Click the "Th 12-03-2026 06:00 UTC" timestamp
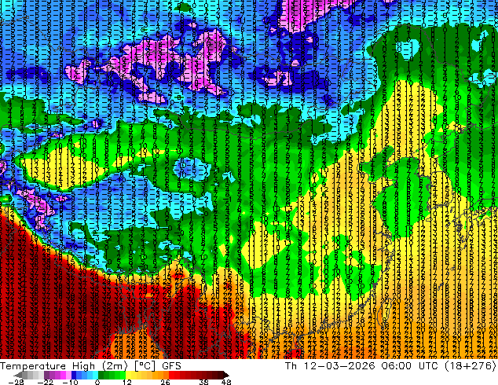 coord(363,366)
